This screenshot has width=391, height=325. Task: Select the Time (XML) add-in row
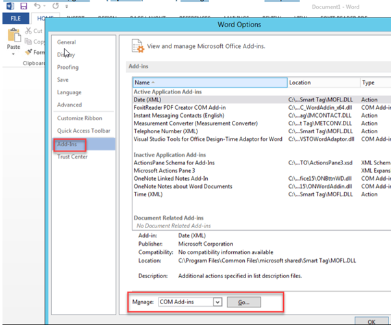[x=262, y=194]
